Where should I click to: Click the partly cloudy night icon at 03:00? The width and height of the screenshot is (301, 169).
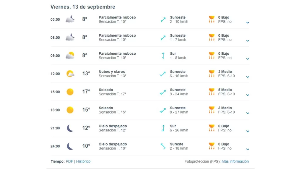pos(70,19)
